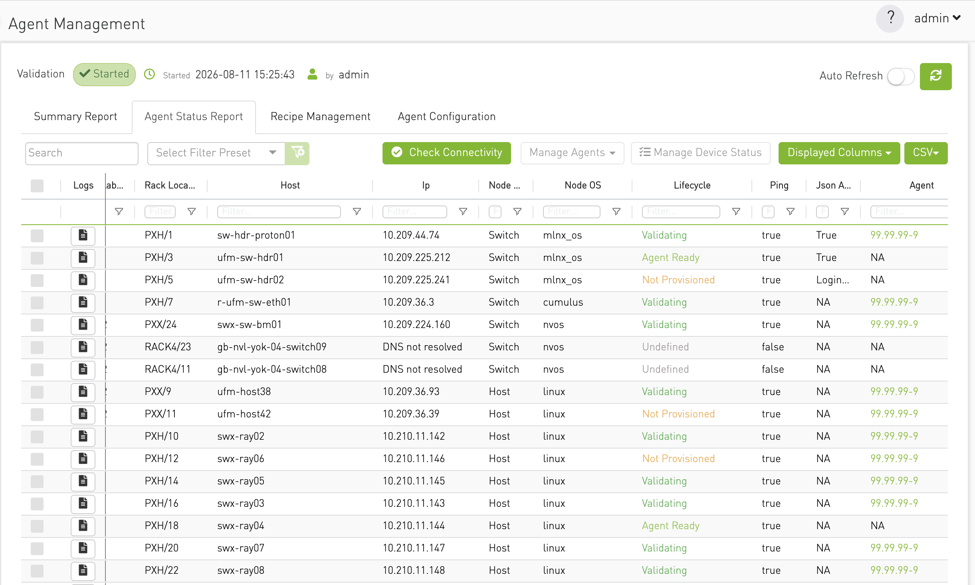The height and width of the screenshot is (585, 975).
Task: Check the swx-sw-bm01 row checkbox
Action: coord(37,325)
